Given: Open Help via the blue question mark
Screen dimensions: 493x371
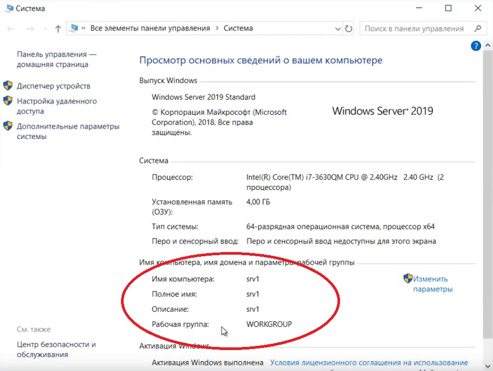Looking at the screenshot, I should (x=476, y=46).
